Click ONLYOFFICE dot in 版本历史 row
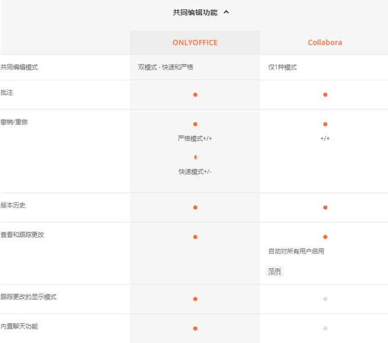The height and width of the screenshot is (343, 388). point(195,207)
